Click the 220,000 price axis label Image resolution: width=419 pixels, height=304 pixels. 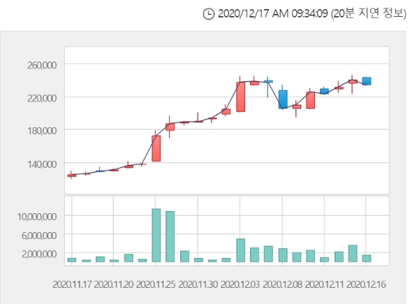(x=40, y=98)
